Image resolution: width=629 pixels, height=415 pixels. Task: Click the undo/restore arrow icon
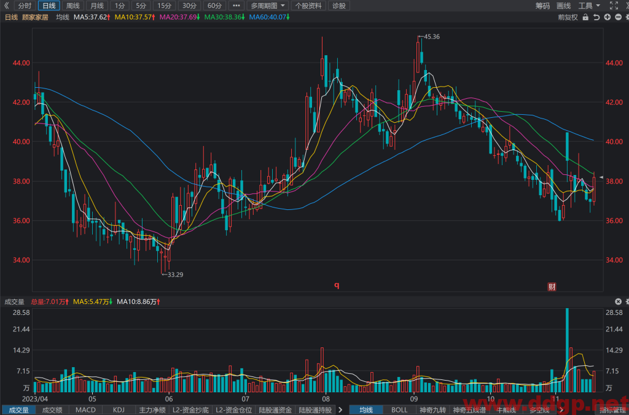[x=596, y=17]
